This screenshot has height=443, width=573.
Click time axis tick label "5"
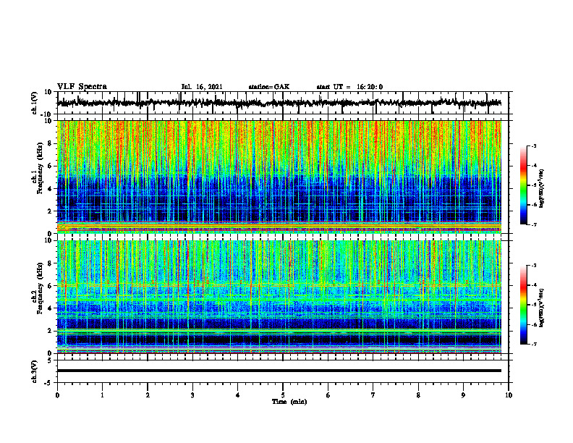click(x=283, y=395)
